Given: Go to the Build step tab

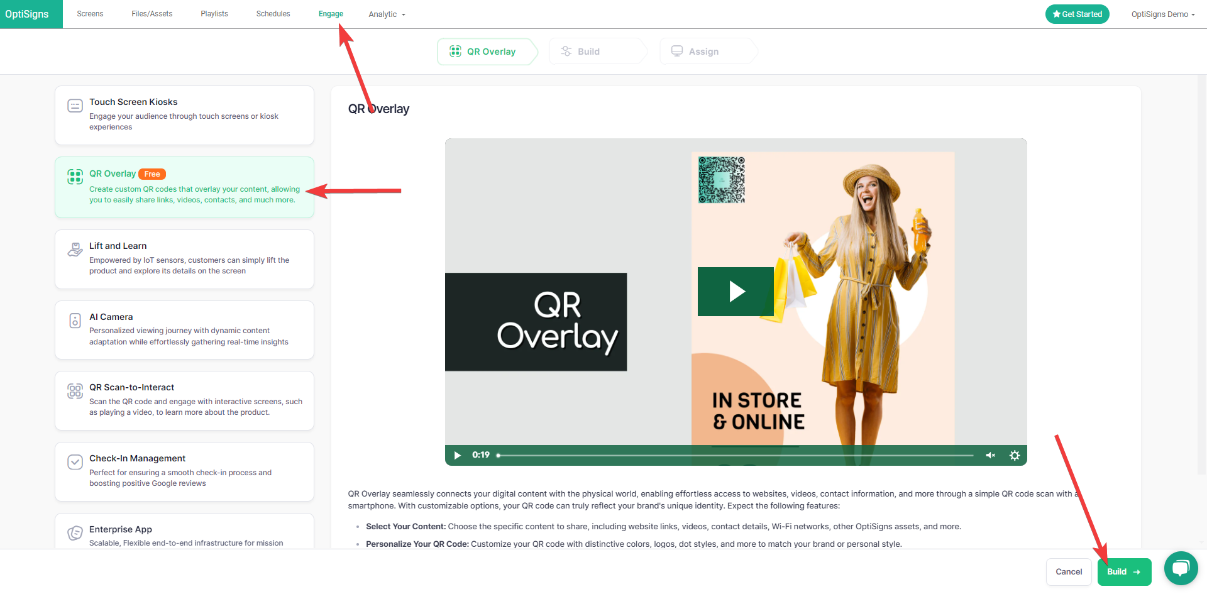Looking at the screenshot, I should 588,52.
